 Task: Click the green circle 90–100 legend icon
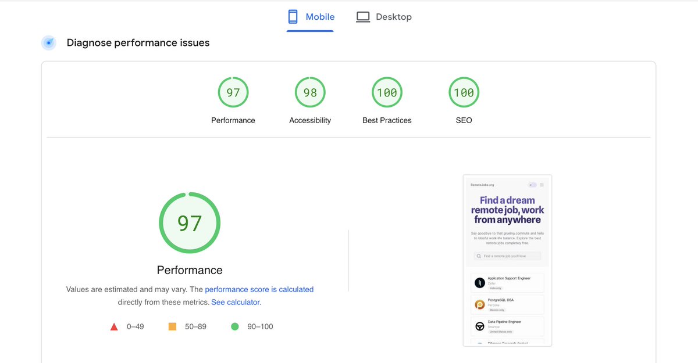click(235, 326)
